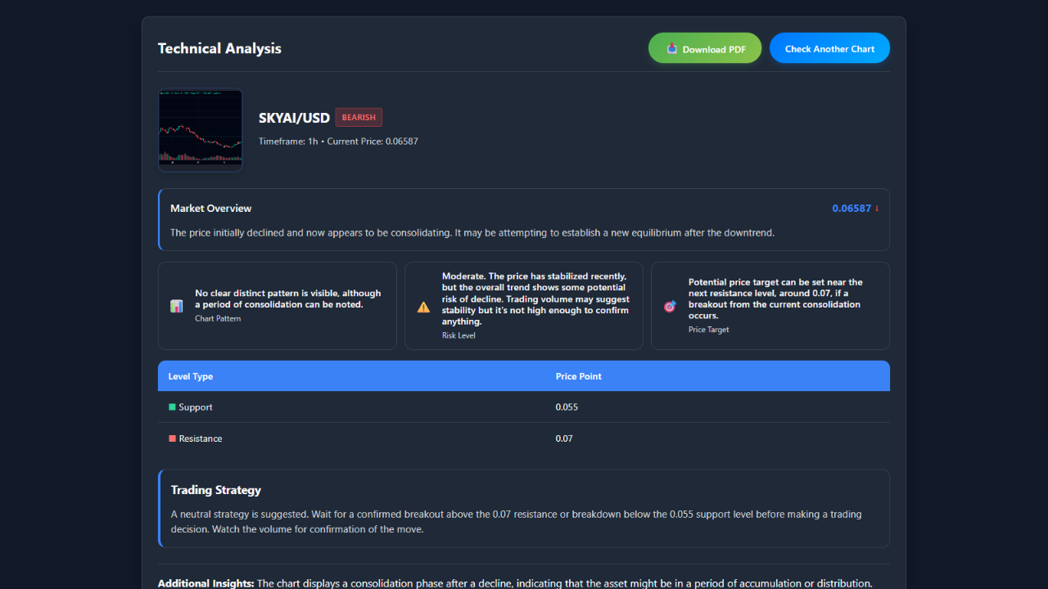Click the 0.06587 price in Market Overview

pyautogui.click(x=850, y=208)
